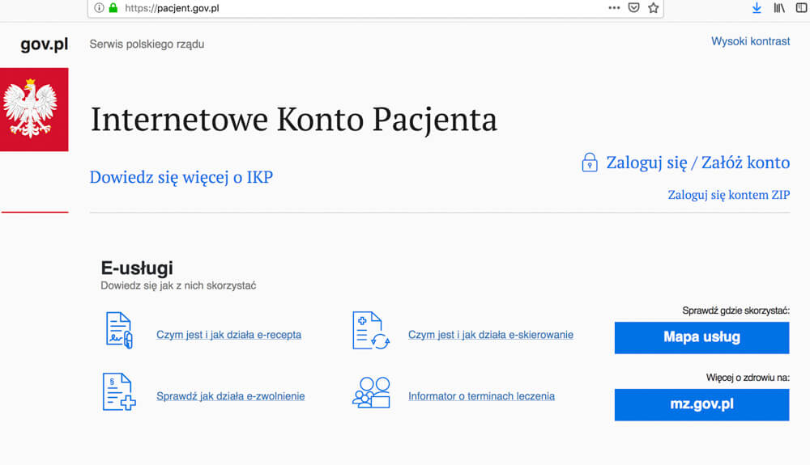Toggle the sidebar icon in toolbar
Screen dimensions: 810x465
click(x=802, y=8)
